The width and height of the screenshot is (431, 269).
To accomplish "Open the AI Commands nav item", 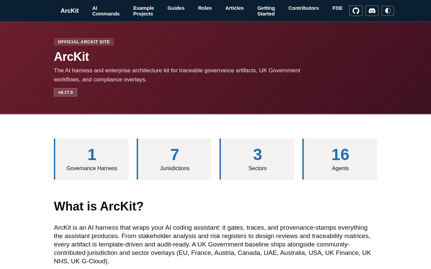I will pyautogui.click(x=106, y=11).
